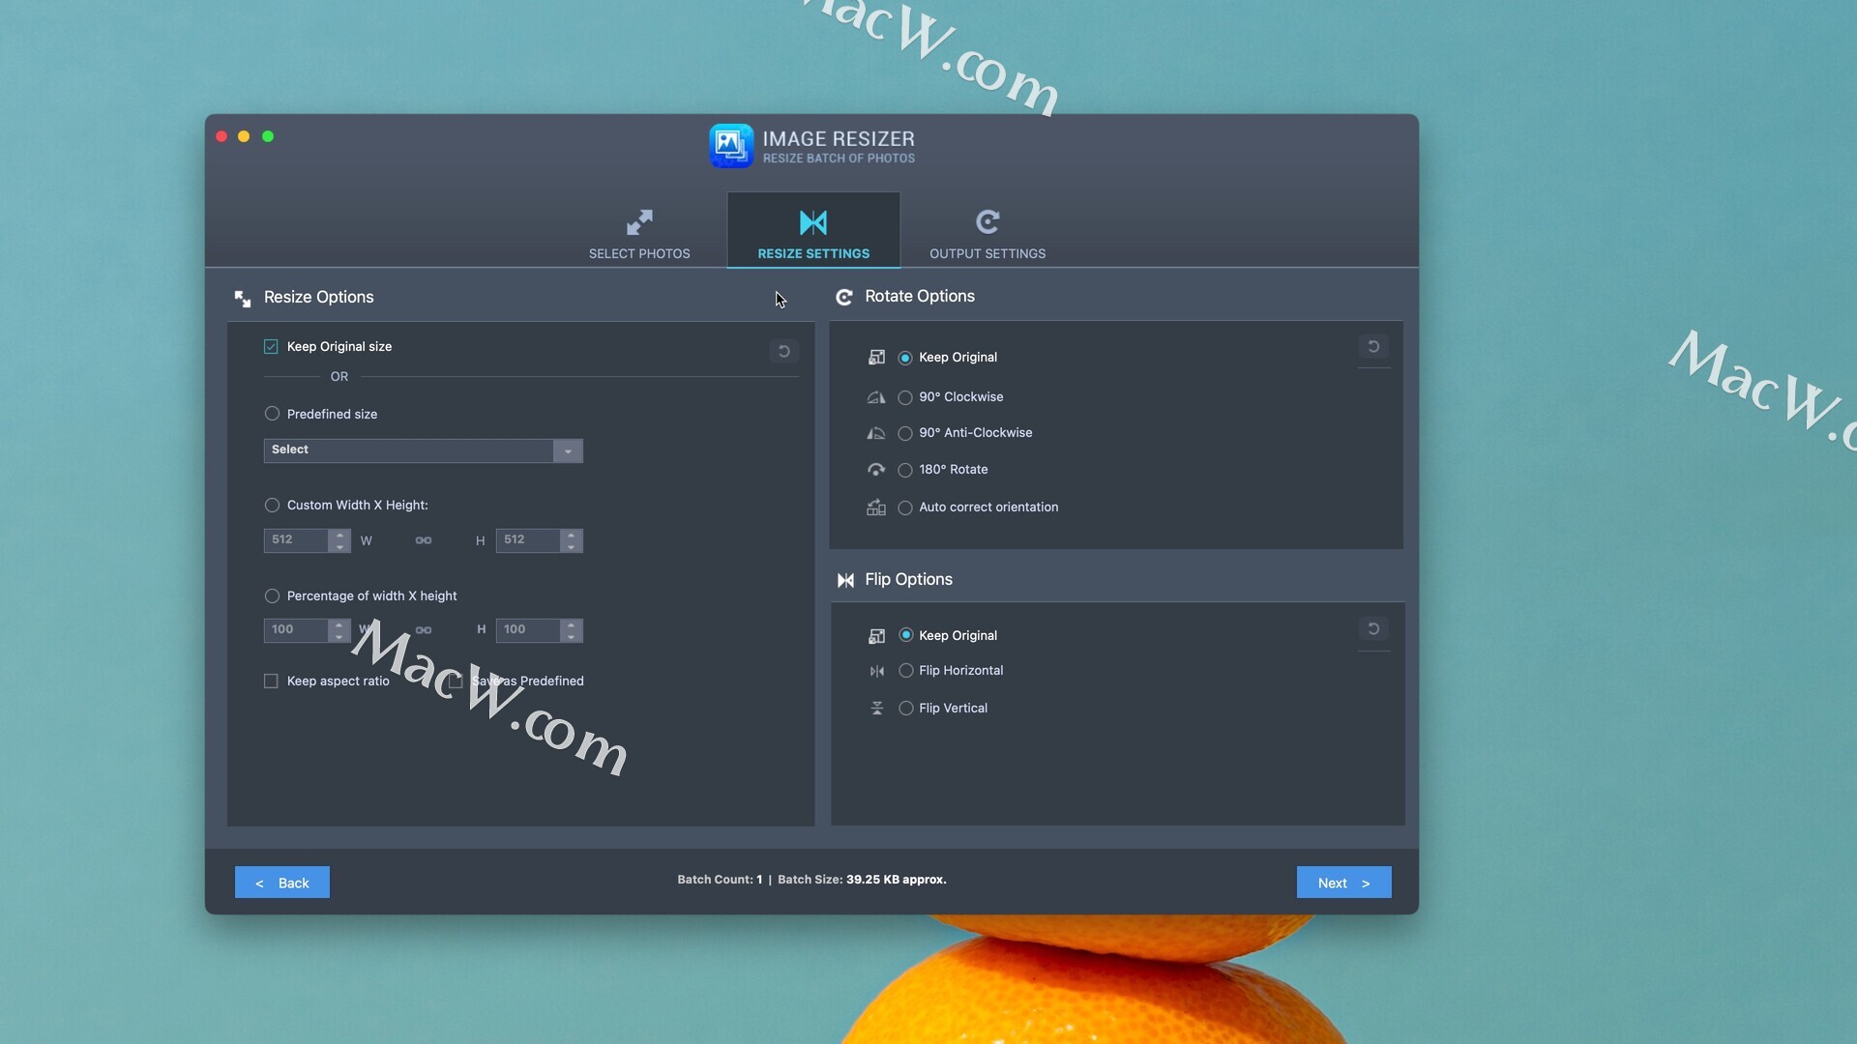The height and width of the screenshot is (1044, 1857).
Task: Click the Back button
Action: (x=282, y=883)
